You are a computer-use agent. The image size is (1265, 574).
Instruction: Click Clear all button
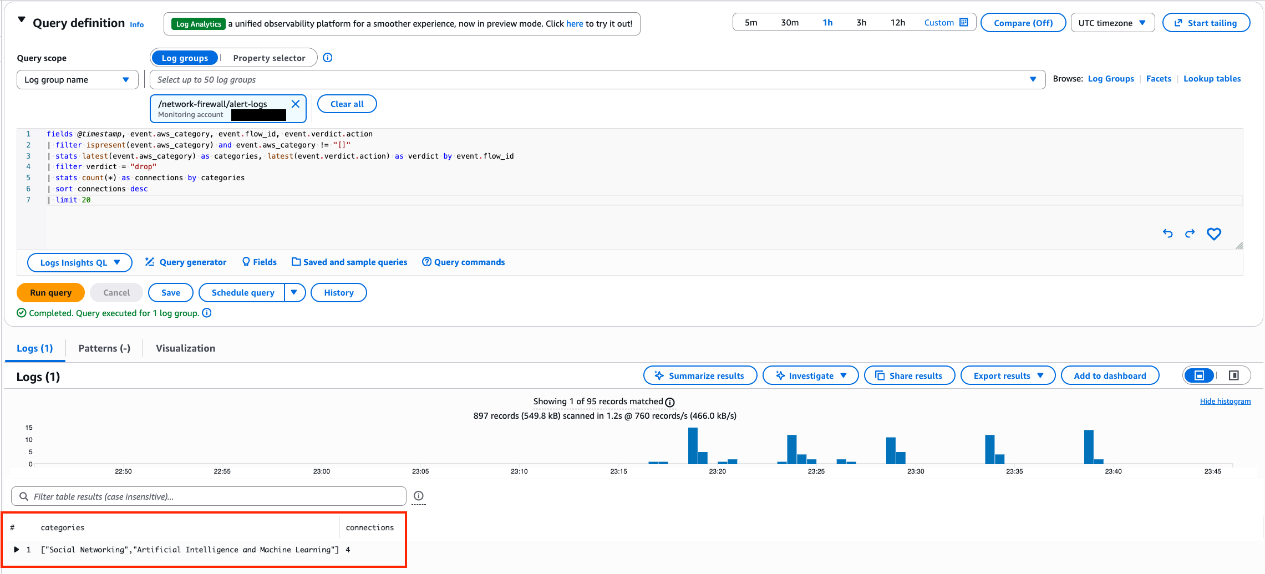tap(347, 104)
